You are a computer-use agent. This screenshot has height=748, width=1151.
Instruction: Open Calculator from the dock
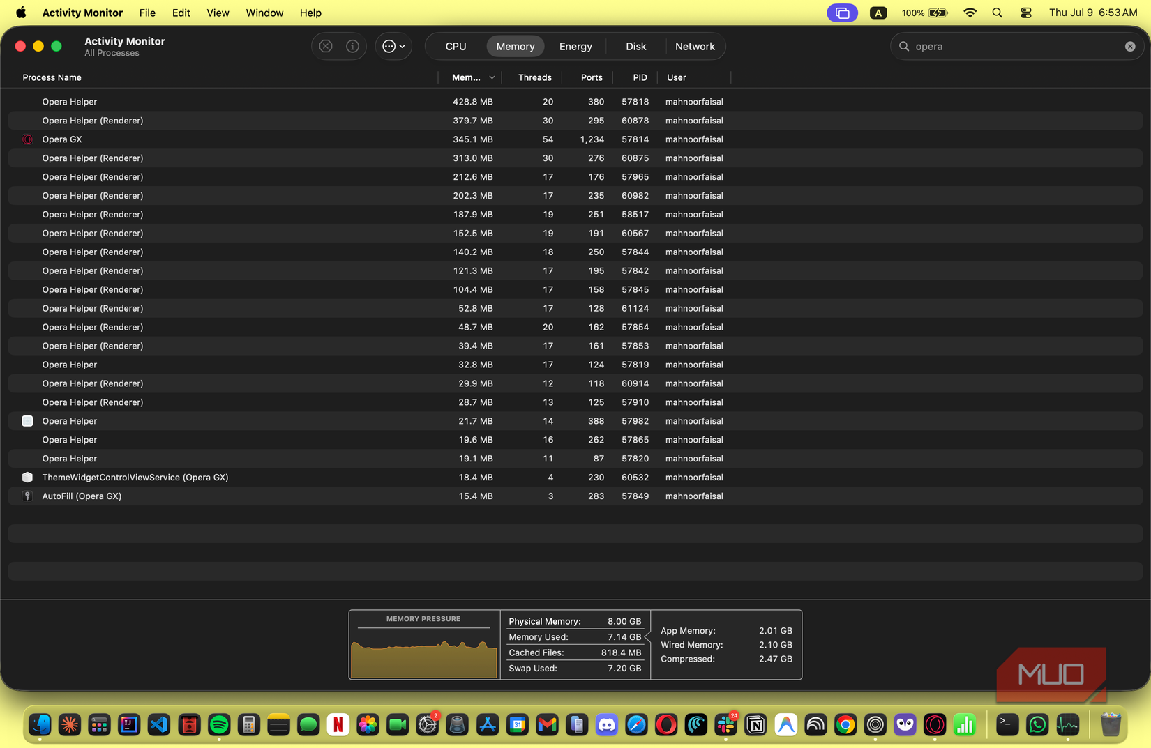click(248, 725)
